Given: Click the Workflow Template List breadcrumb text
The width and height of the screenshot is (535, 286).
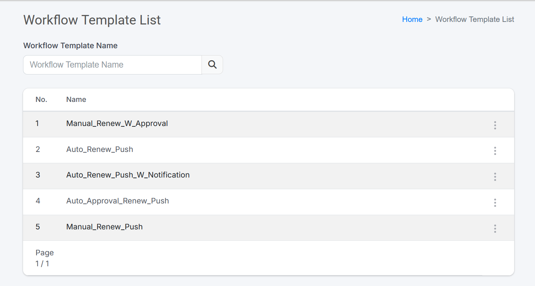Looking at the screenshot, I should click(475, 19).
